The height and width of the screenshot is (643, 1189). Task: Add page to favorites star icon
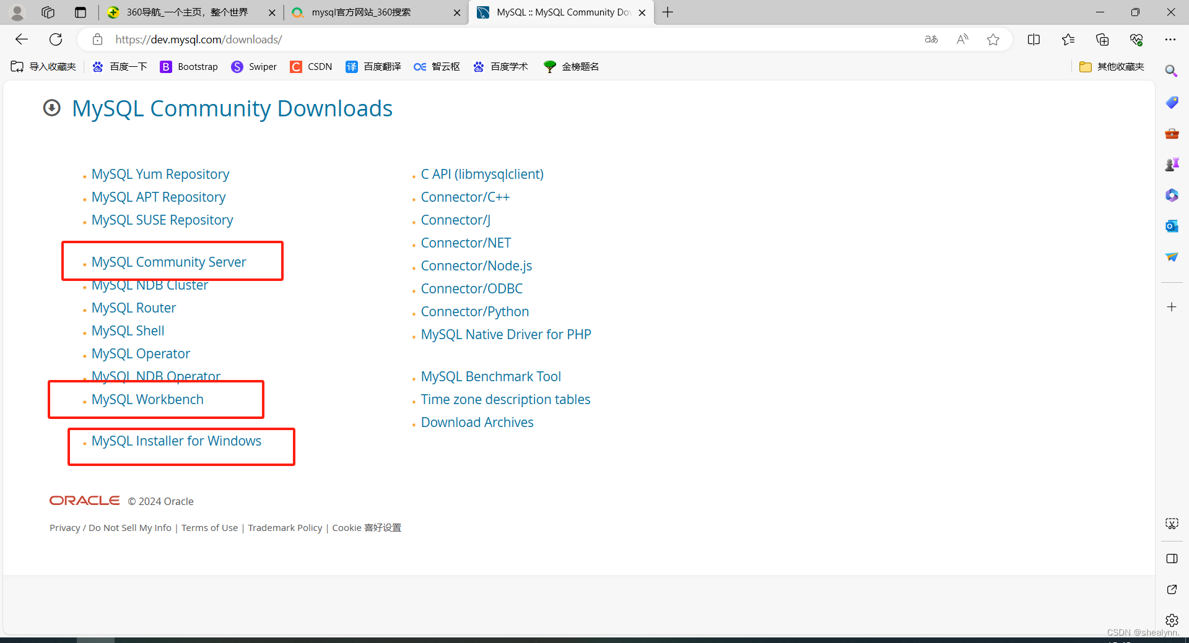(993, 40)
